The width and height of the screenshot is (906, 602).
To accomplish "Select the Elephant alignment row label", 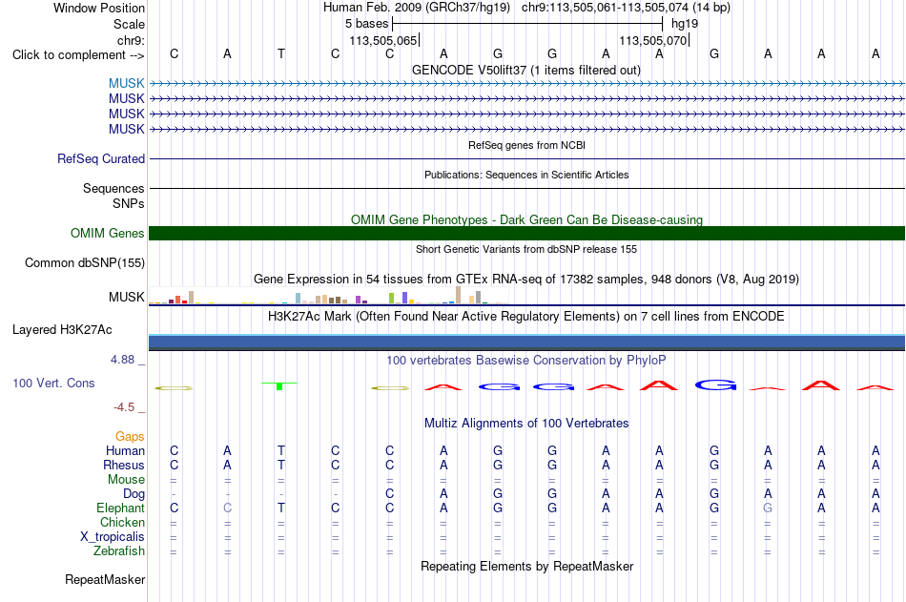I will 120,508.
